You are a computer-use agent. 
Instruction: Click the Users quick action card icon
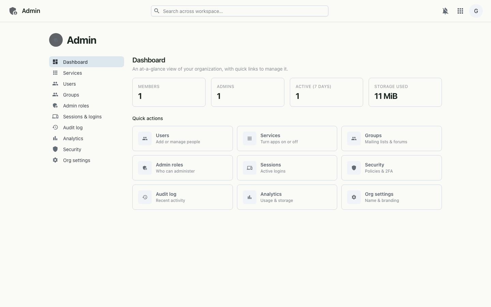click(x=145, y=138)
